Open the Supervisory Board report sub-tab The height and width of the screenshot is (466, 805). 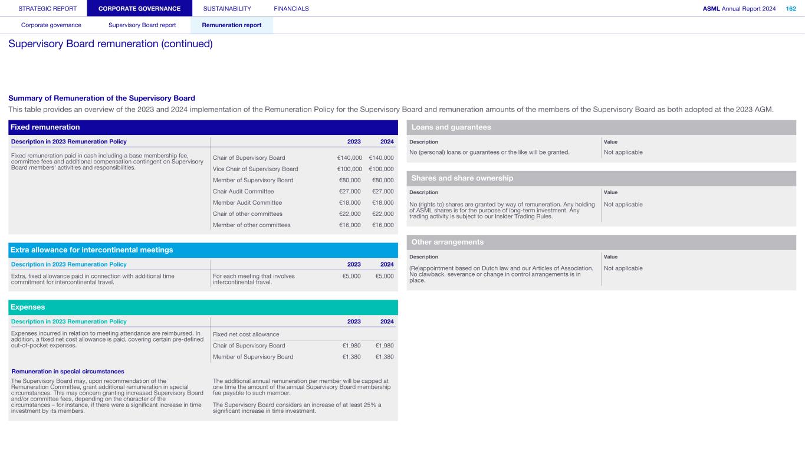pos(142,25)
